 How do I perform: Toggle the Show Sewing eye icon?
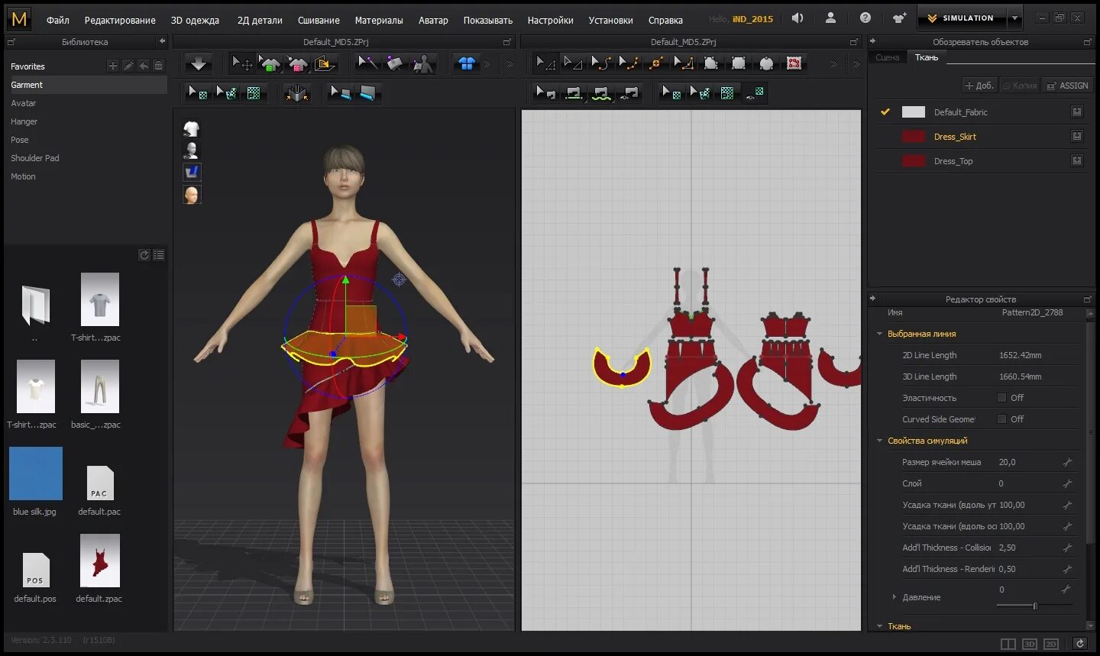(629, 93)
